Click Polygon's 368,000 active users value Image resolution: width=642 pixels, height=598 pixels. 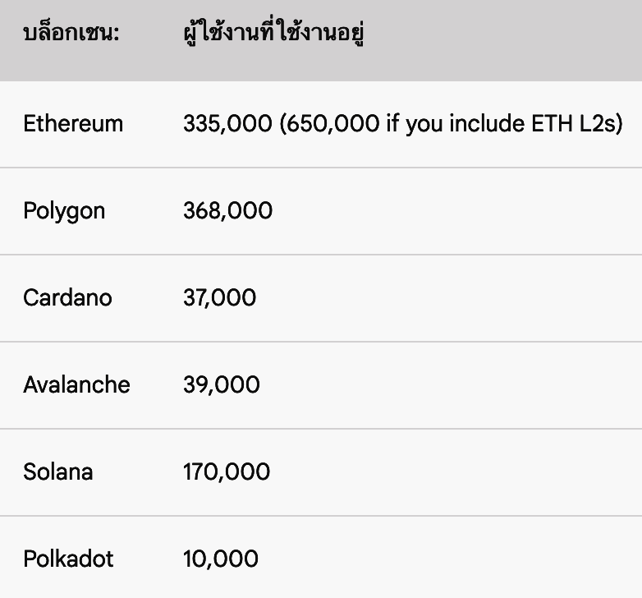227,211
